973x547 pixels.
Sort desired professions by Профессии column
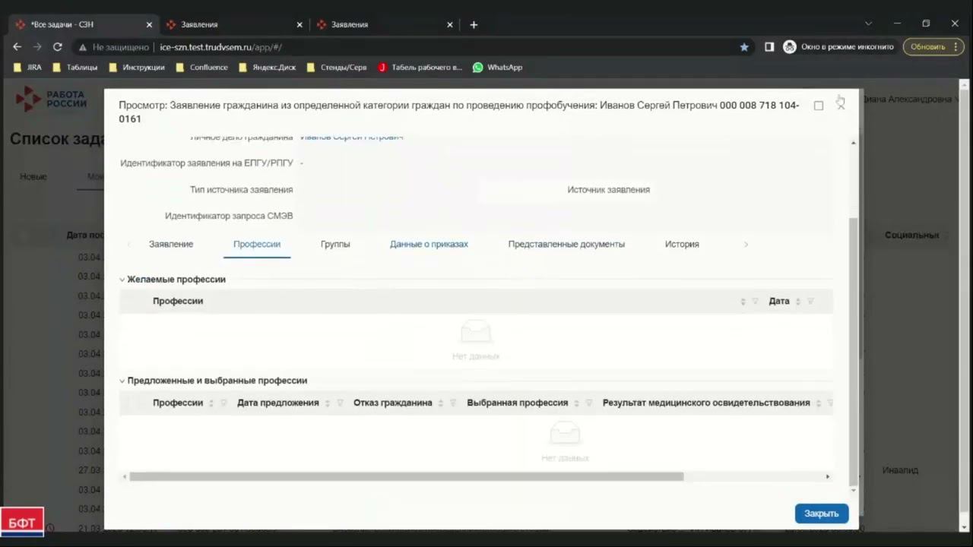(743, 302)
